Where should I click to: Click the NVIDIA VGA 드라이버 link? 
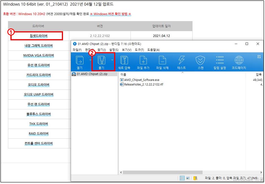coord(39,56)
